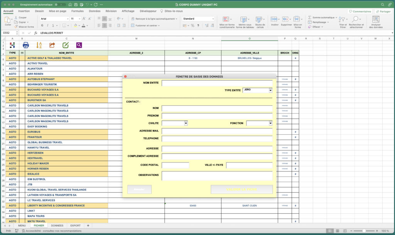Click the zoom slider in status bar
This screenshot has width=395, height=235.
point(364,231)
